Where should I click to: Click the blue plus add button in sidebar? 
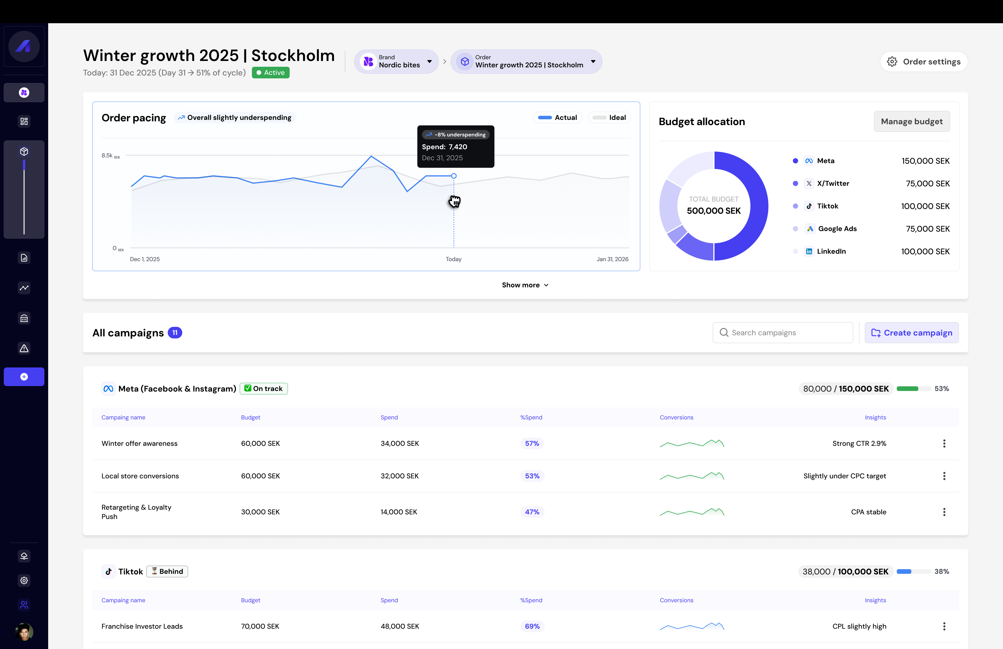click(x=24, y=377)
